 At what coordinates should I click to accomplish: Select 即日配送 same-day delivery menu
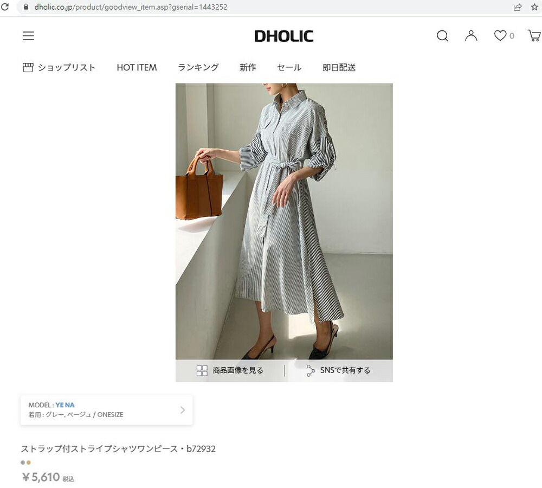tap(339, 67)
